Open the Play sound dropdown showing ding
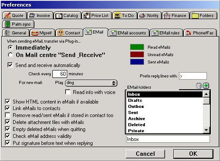The image size is (220, 161). [91, 83]
